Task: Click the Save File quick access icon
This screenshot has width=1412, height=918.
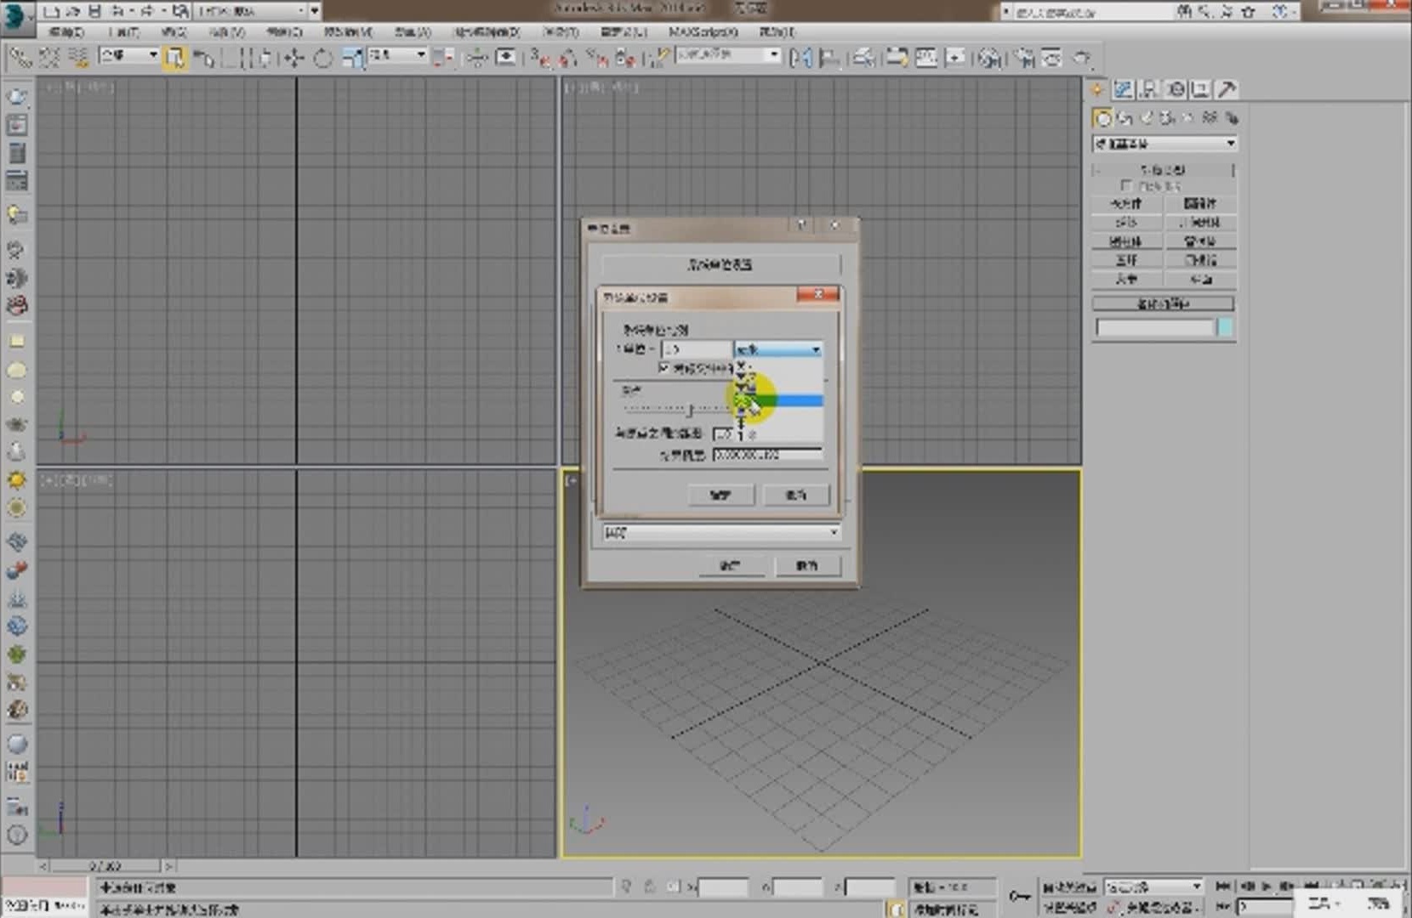Action: coord(94,11)
